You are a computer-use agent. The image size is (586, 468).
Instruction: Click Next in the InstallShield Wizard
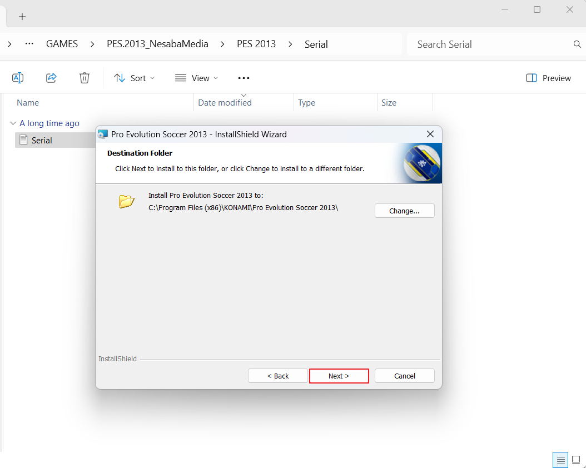tap(339, 376)
